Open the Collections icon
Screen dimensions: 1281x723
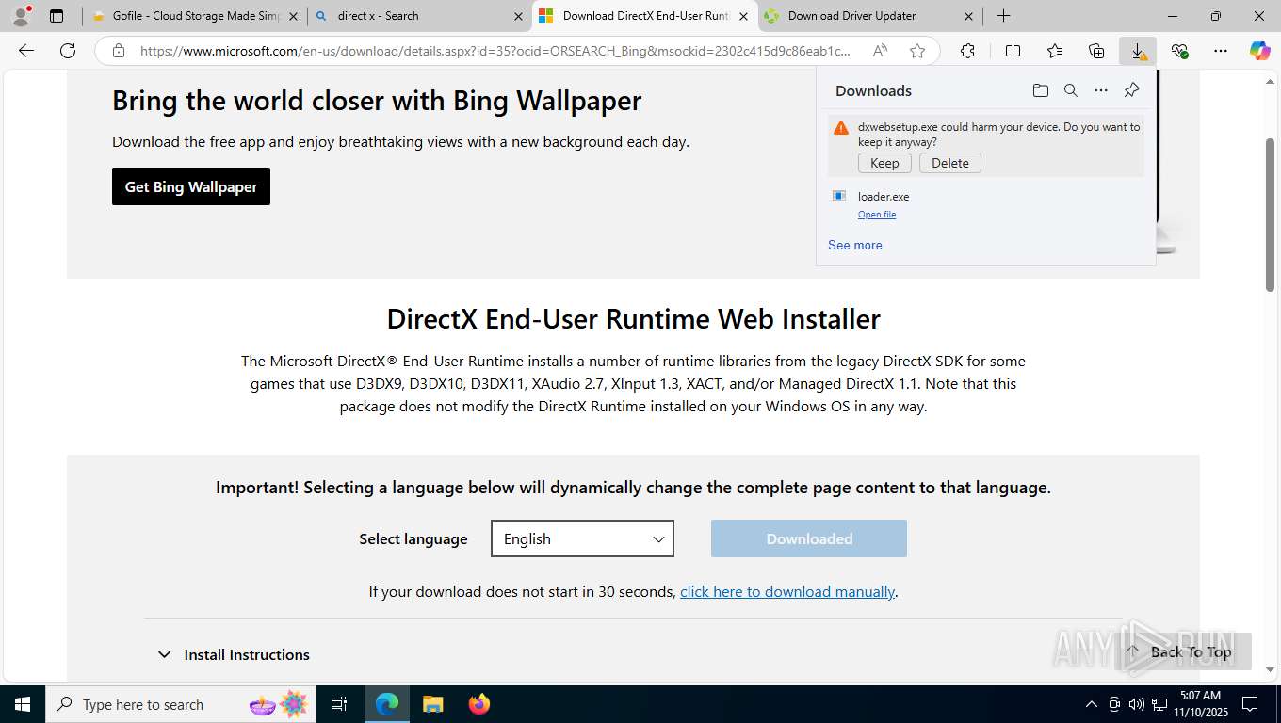1095,51
